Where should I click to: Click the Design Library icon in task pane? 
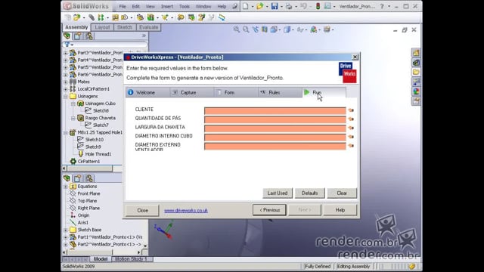coord(416,63)
